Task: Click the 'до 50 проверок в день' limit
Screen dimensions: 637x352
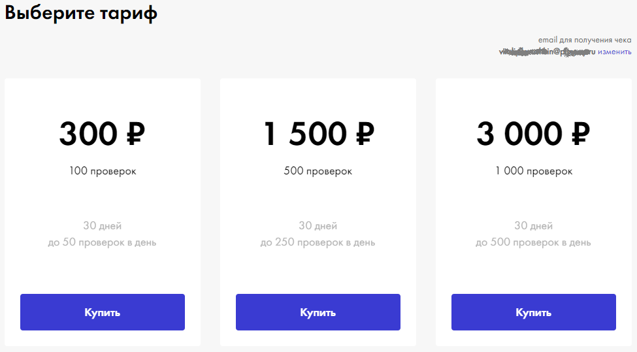Action: [103, 243]
